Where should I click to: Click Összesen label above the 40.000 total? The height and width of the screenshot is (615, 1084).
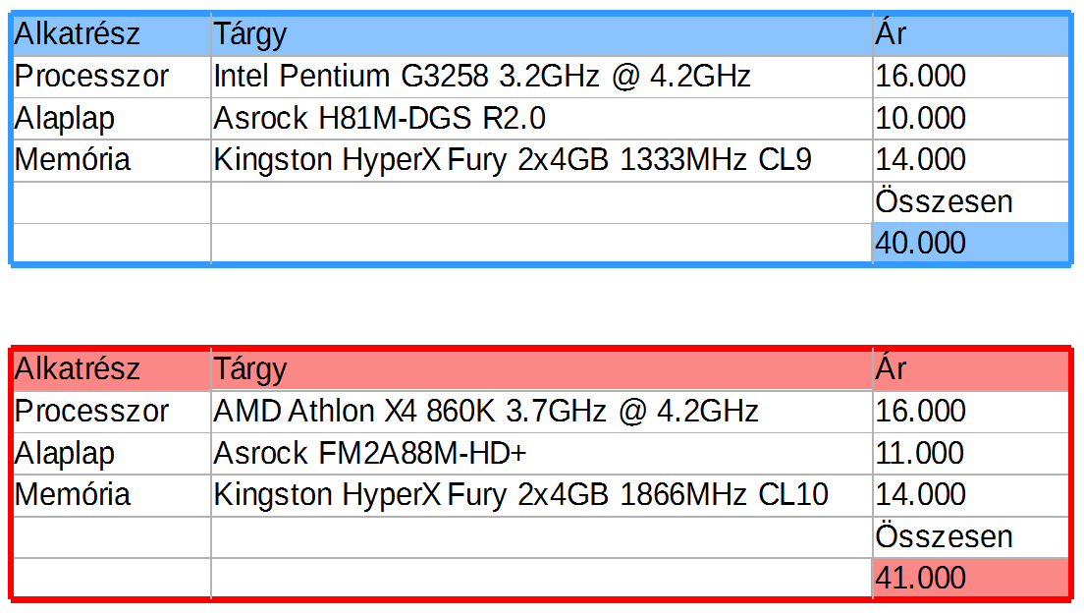944,201
